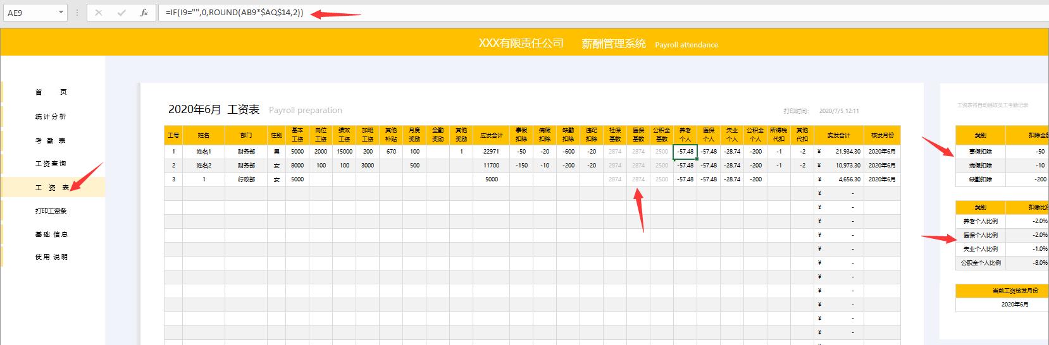Select the highlighted 工资表 sidebar item
The height and width of the screenshot is (345, 1049).
point(51,188)
